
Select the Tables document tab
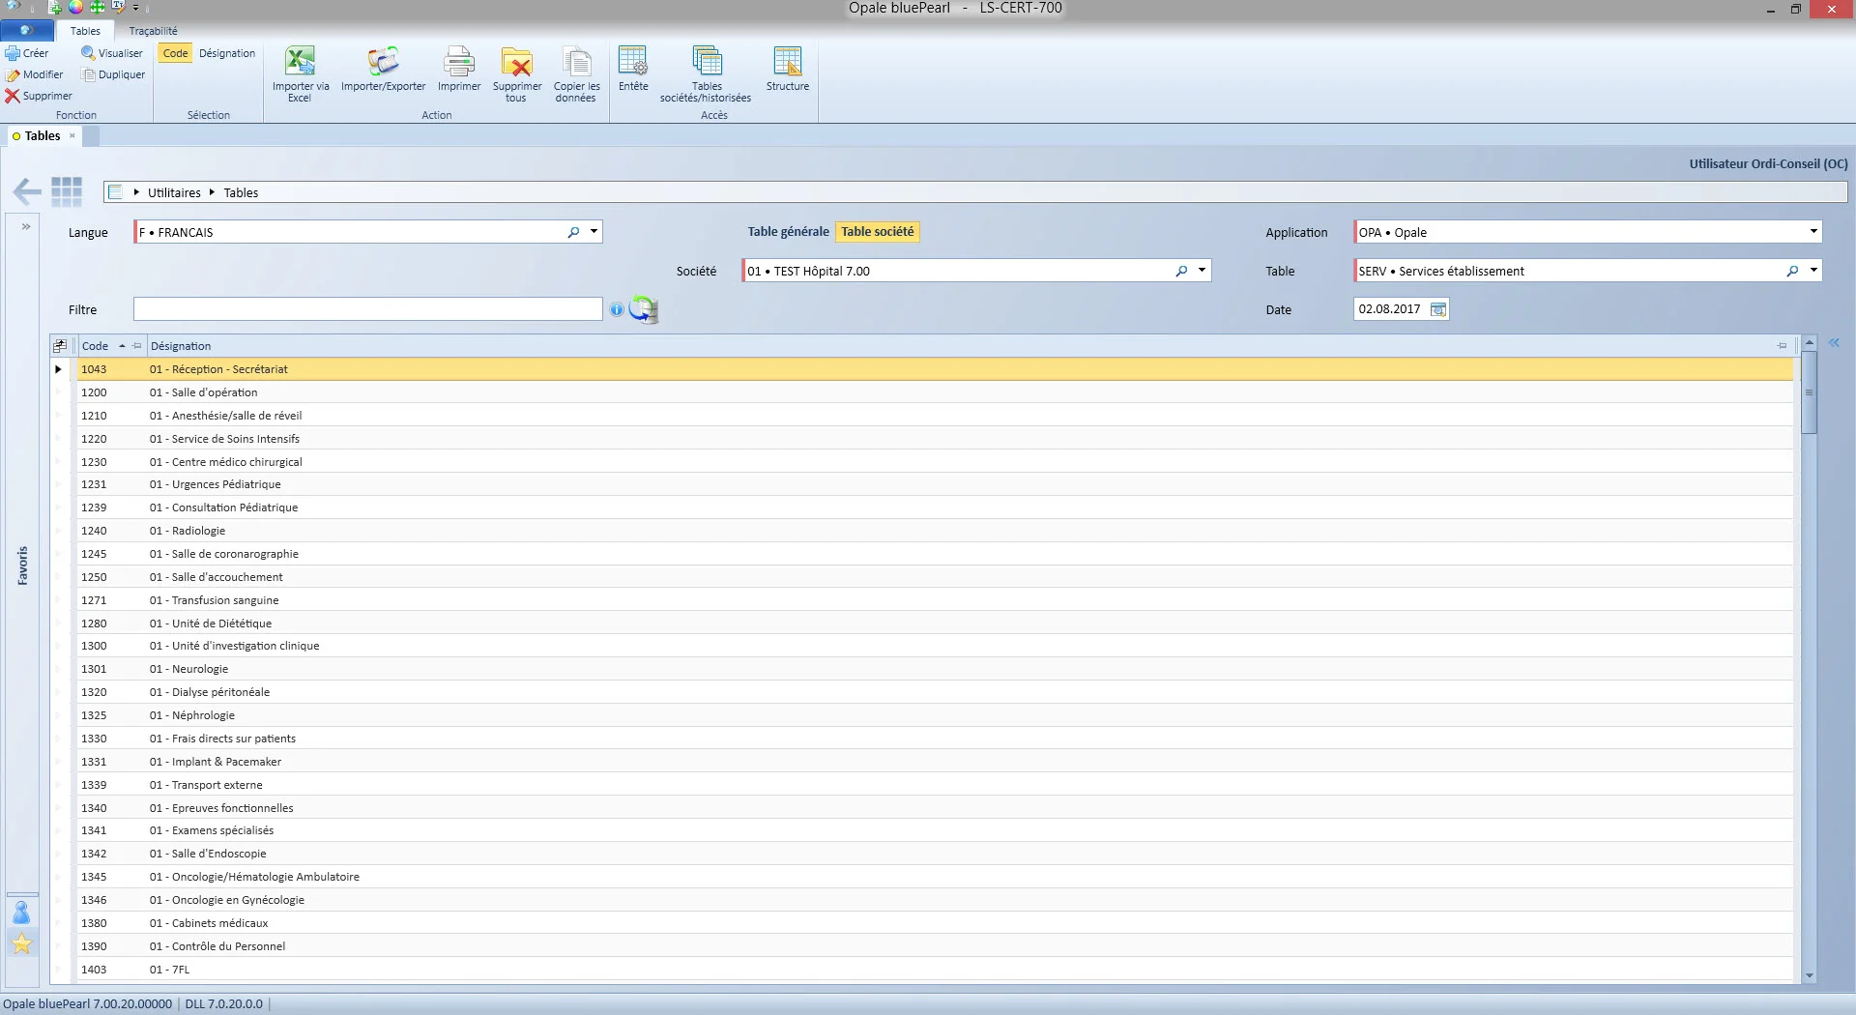43,136
